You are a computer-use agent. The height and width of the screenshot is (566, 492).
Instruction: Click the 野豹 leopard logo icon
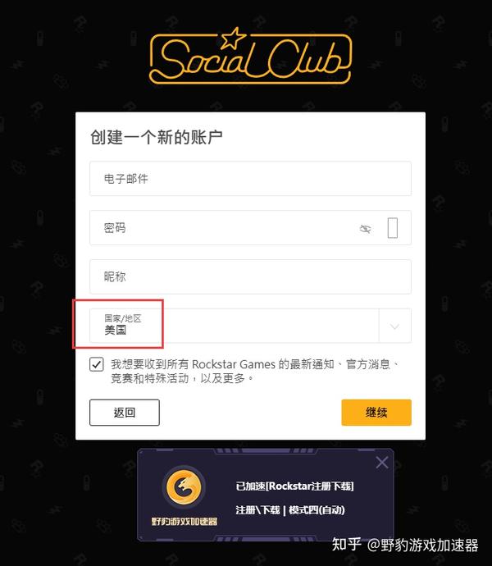pos(184,486)
